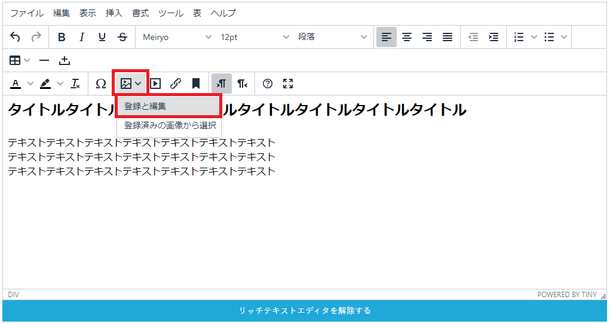Image resolution: width=610 pixels, height=324 pixels.
Task: Open the ツール menu
Action: click(x=171, y=13)
